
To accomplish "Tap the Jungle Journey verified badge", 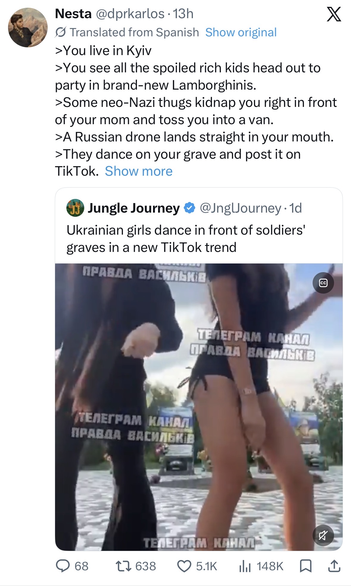I will point(190,208).
